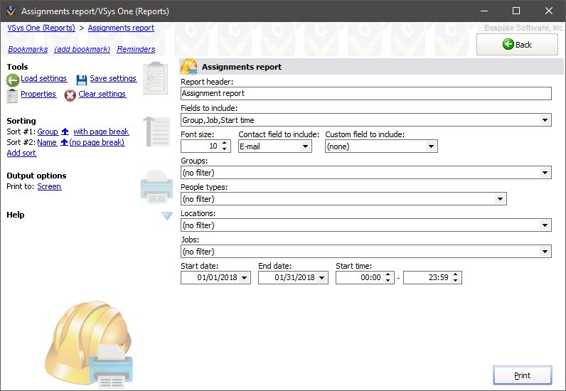
Task: Click the red Clear settings icon
Action: point(70,95)
